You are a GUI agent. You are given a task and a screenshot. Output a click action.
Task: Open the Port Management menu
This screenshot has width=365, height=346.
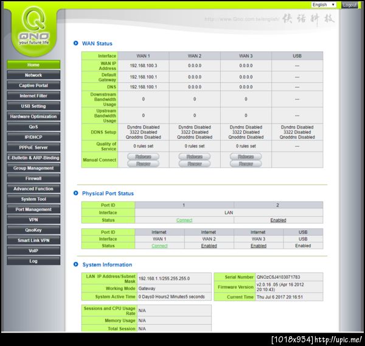33,210
